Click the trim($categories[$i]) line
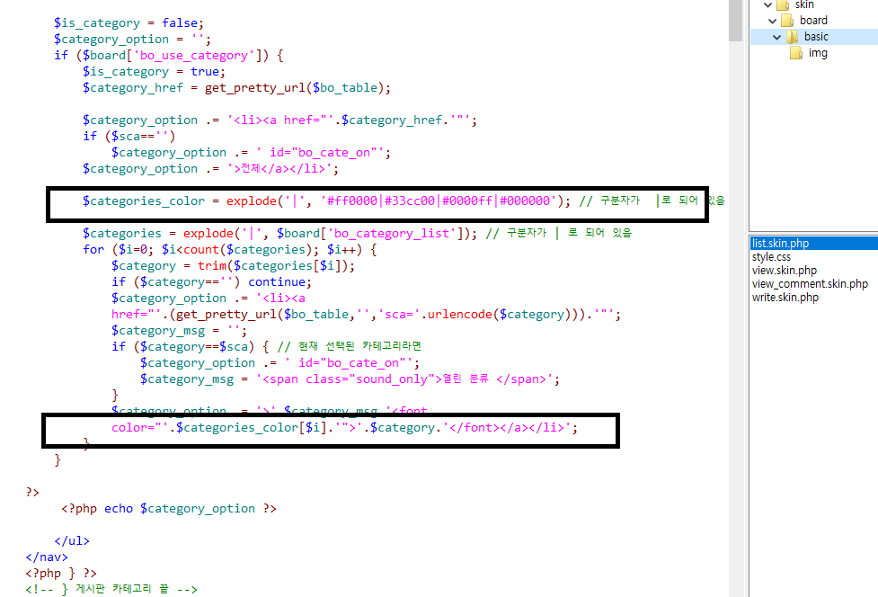Viewport: 878px width, 597px height. click(233, 265)
